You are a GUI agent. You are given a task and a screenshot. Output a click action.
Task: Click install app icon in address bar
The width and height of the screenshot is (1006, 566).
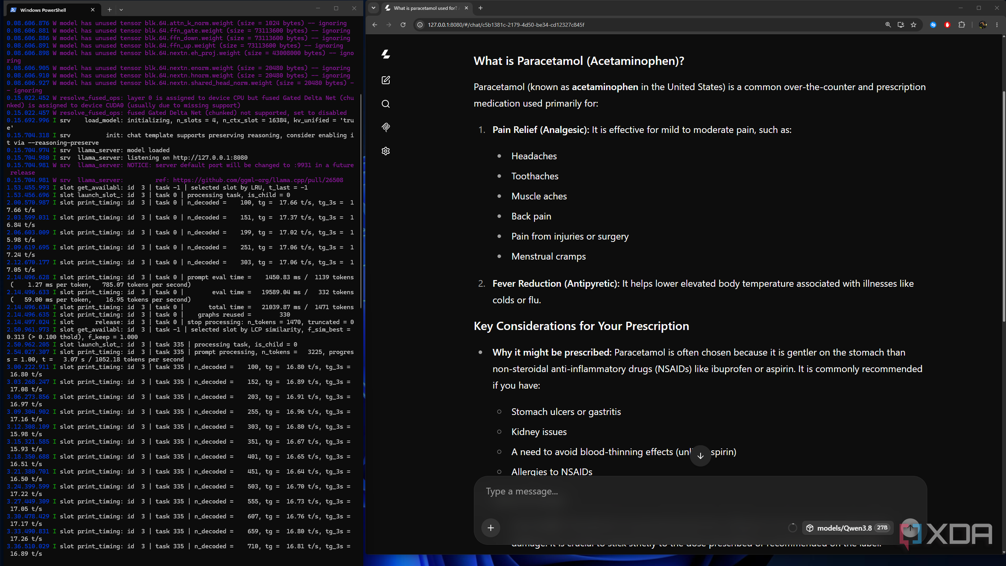901,25
